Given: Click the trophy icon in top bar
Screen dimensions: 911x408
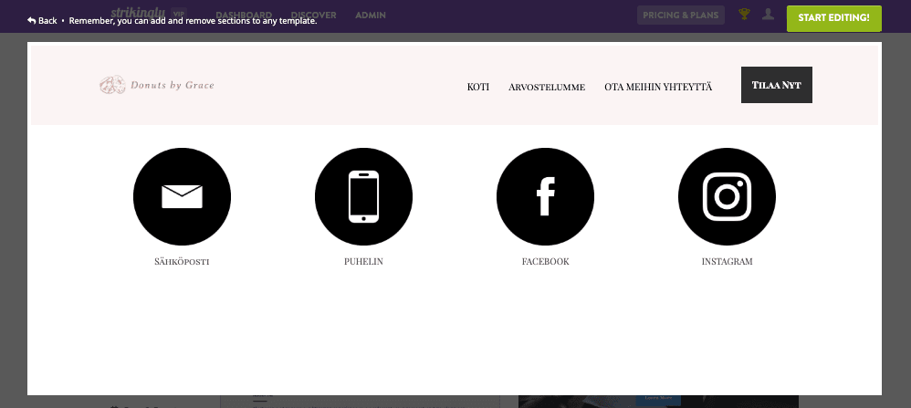Looking at the screenshot, I should pyautogui.click(x=744, y=14).
